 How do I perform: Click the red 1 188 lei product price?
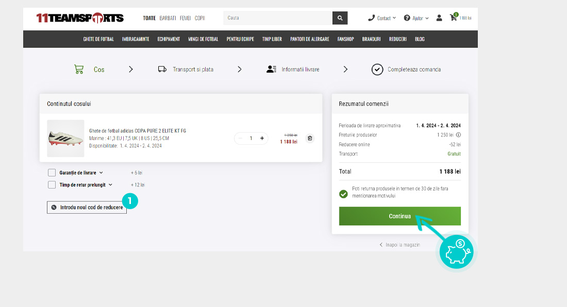[x=289, y=142]
